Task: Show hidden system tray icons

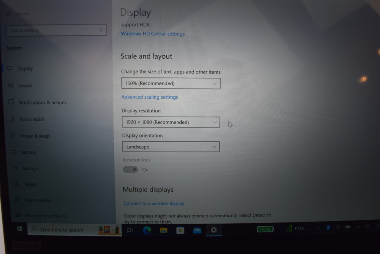Action: point(318,227)
